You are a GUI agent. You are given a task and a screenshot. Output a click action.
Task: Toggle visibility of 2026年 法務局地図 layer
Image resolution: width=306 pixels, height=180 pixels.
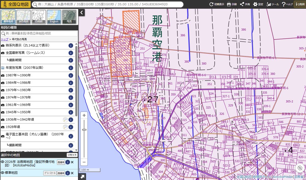click(x=3, y=162)
